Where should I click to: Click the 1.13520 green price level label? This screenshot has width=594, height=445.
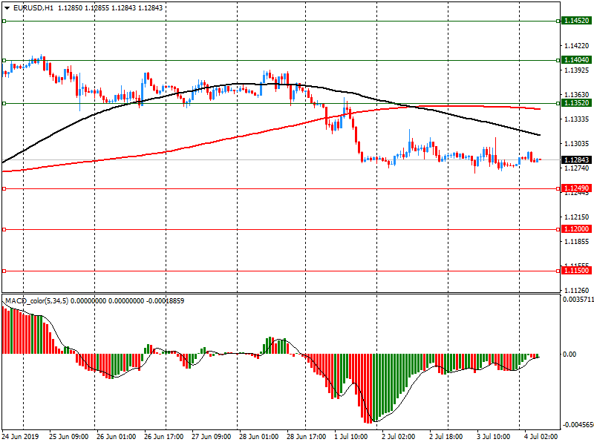(x=576, y=103)
